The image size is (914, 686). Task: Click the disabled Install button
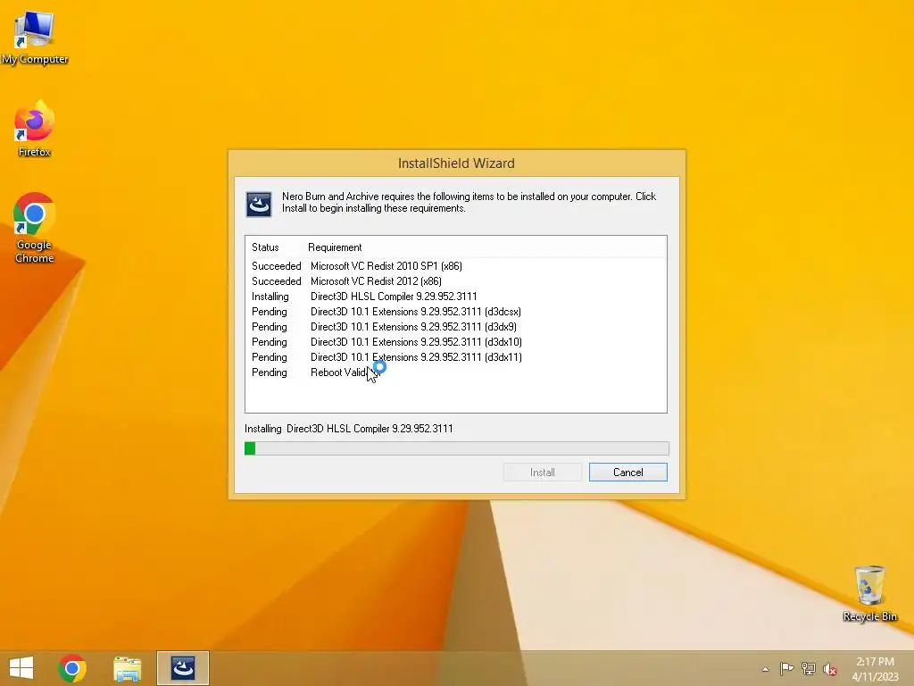pyautogui.click(x=542, y=473)
